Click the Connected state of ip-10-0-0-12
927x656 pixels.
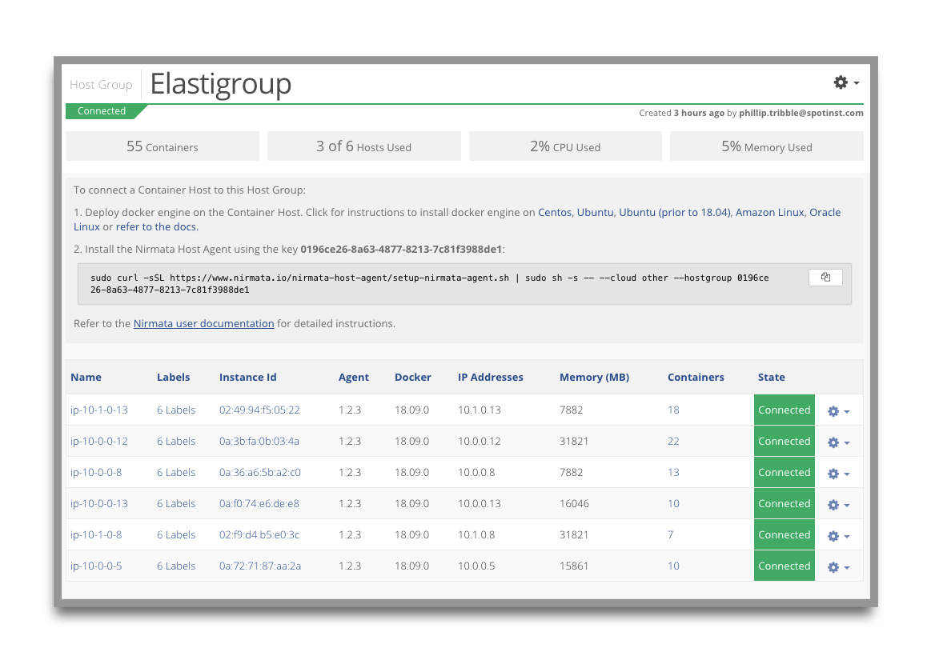[785, 441]
